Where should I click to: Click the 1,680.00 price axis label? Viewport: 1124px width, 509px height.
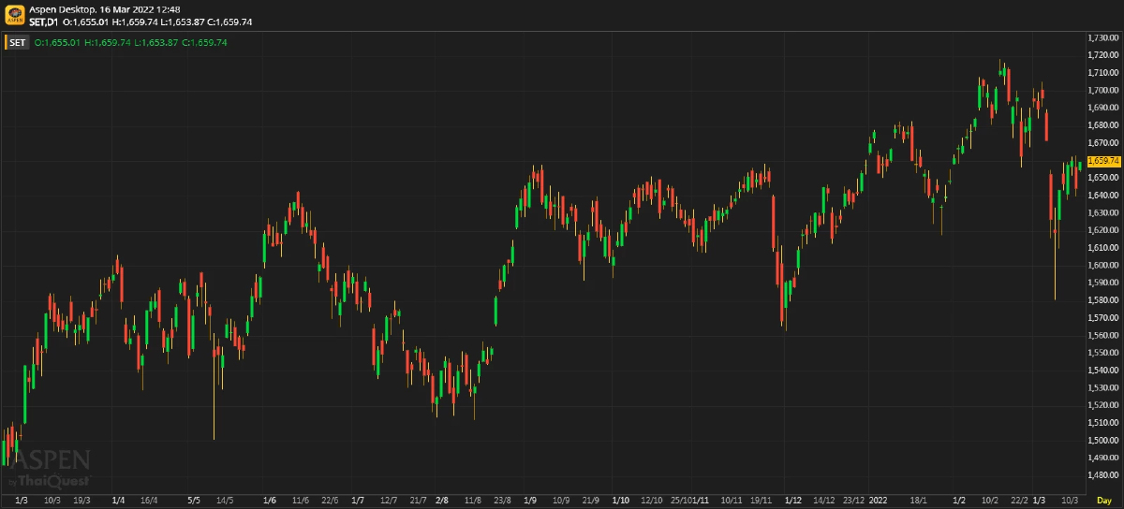1105,124
